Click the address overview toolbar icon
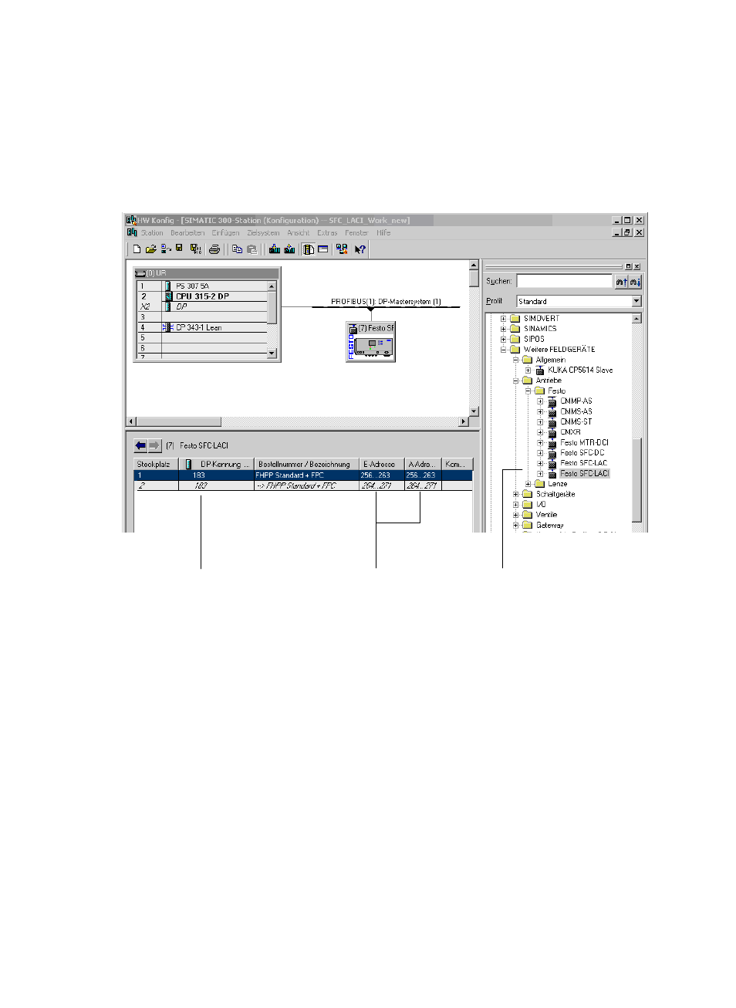This screenshot has width=736, height=1008. (323, 249)
